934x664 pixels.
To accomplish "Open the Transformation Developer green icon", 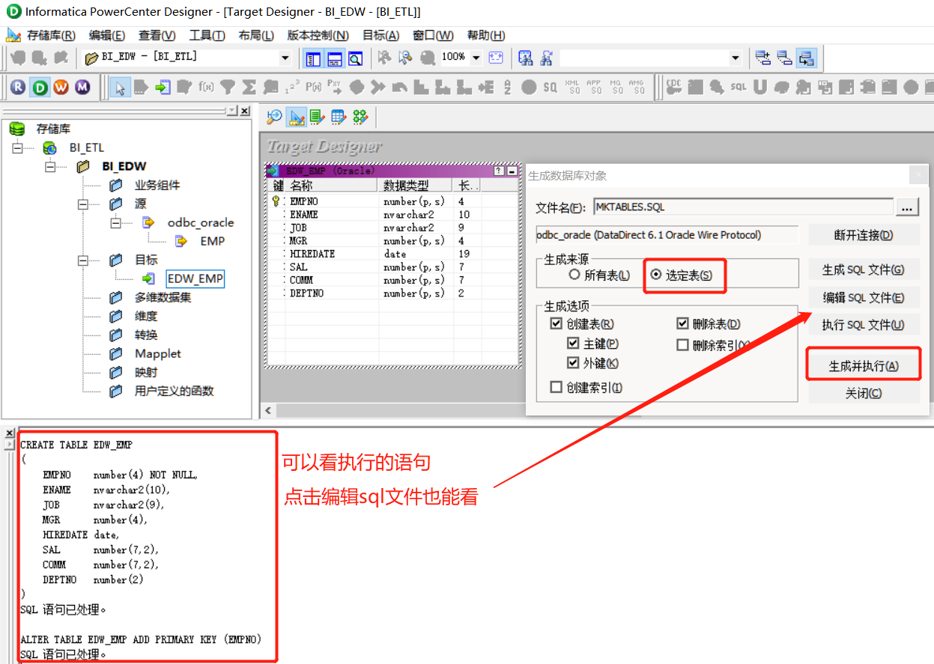I will 318,117.
